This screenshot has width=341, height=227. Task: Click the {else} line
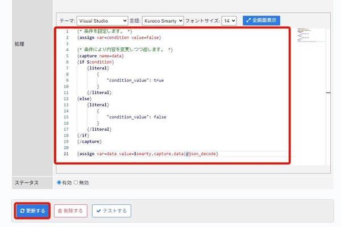pyautogui.click(x=84, y=99)
